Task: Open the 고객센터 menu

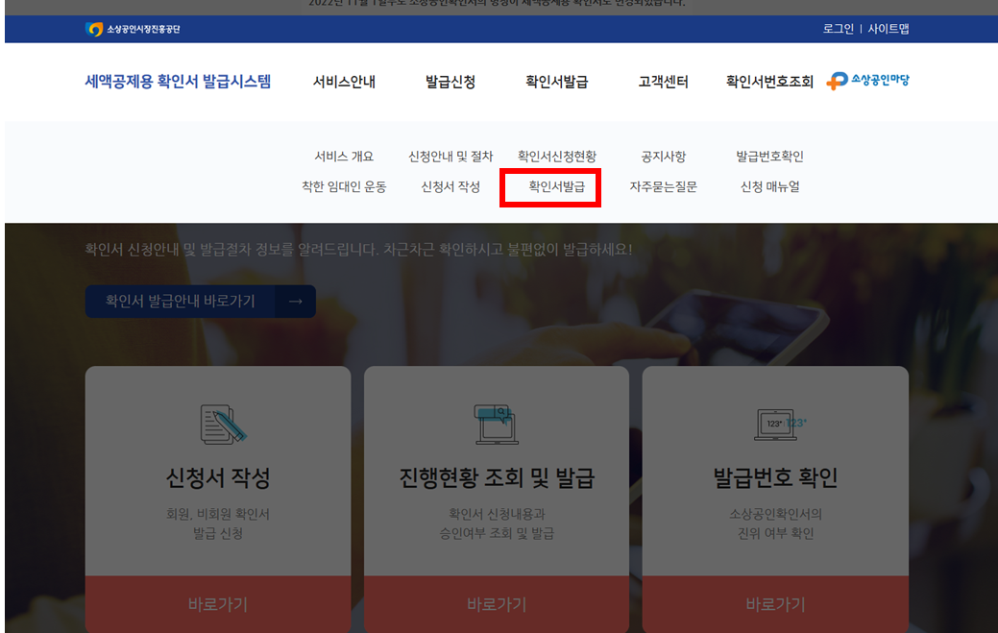Action: click(664, 82)
